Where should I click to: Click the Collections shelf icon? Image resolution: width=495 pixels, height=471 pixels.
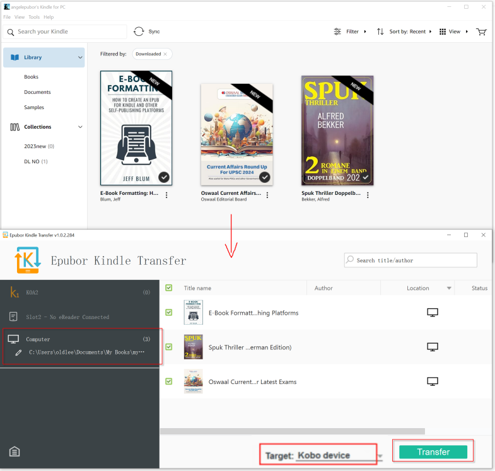click(15, 127)
